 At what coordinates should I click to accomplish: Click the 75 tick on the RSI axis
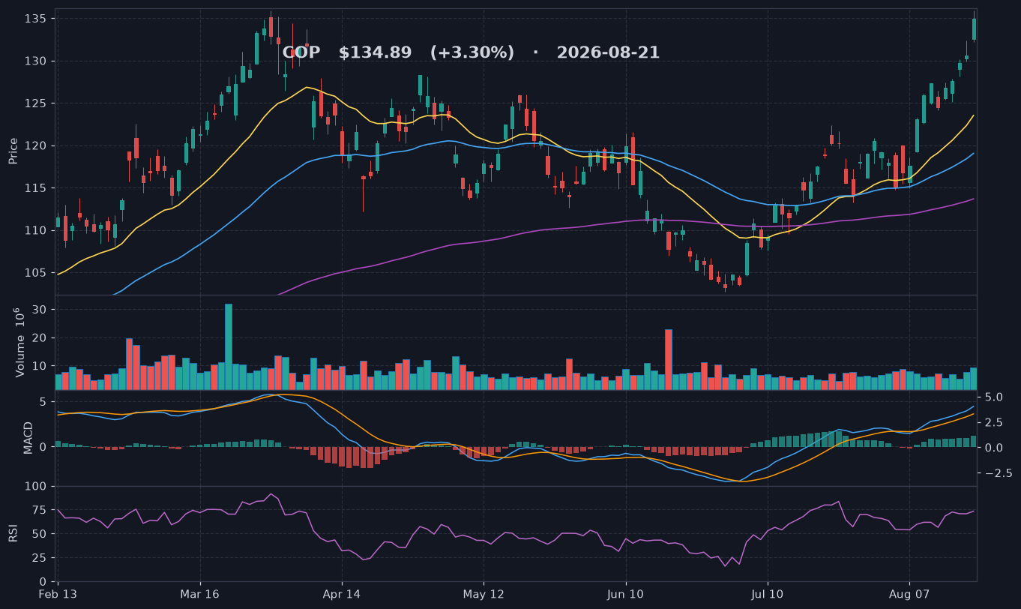pos(40,510)
